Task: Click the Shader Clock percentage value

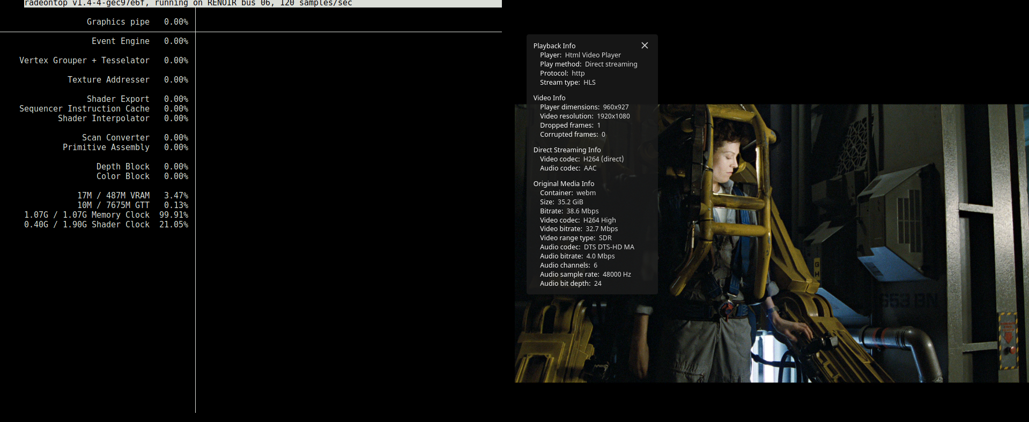Action: 174,225
